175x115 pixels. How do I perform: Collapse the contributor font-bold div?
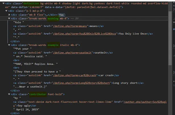tap(9, 94)
